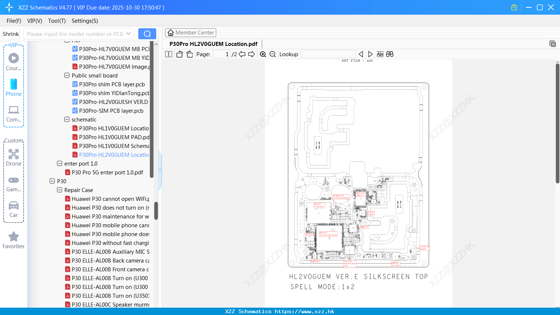Viewport: 560px width, 315px height.
Task: Open P30Pro-HL7V0GUEM MB PCB file
Action: 111,49
